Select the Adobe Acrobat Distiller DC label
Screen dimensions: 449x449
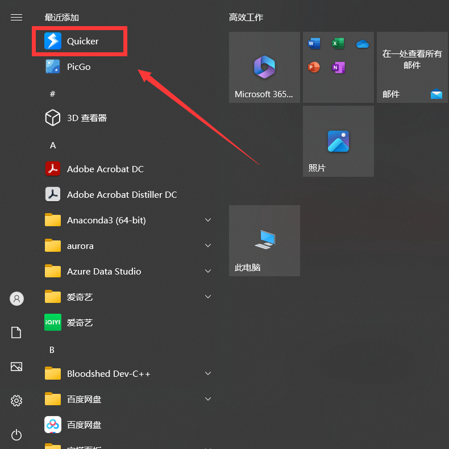click(x=122, y=195)
